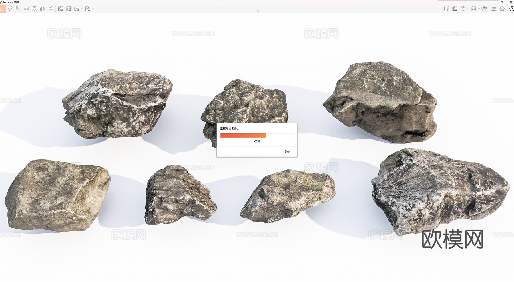Minimize the Enscape window
This screenshot has width=514, height=282.
click(492, 2)
